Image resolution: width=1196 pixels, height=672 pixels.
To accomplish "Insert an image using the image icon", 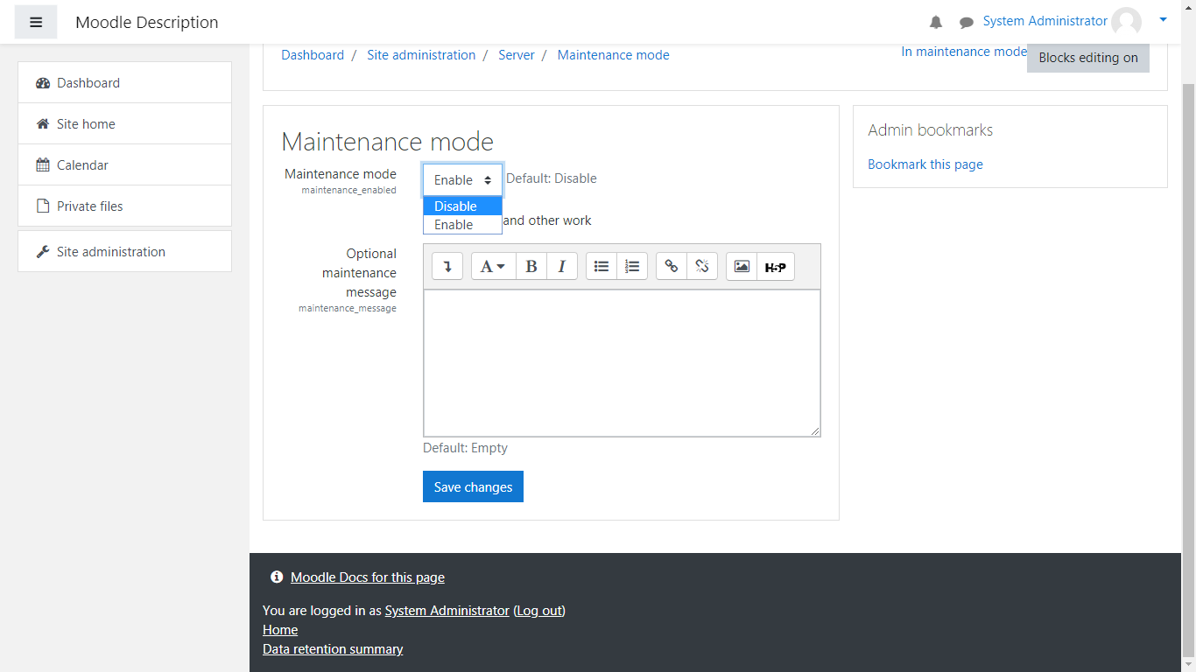I will tap(742, 267).
